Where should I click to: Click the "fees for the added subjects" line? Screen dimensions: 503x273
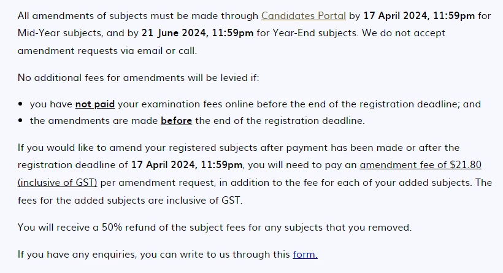(x=130, y=201)
